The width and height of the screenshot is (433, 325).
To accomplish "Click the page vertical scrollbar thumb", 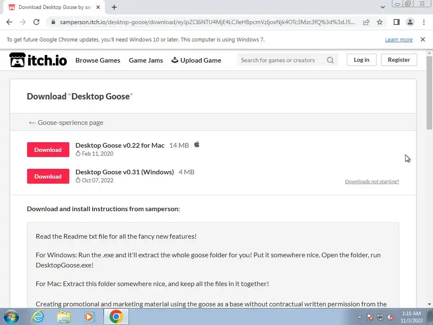I will point(430,93).
